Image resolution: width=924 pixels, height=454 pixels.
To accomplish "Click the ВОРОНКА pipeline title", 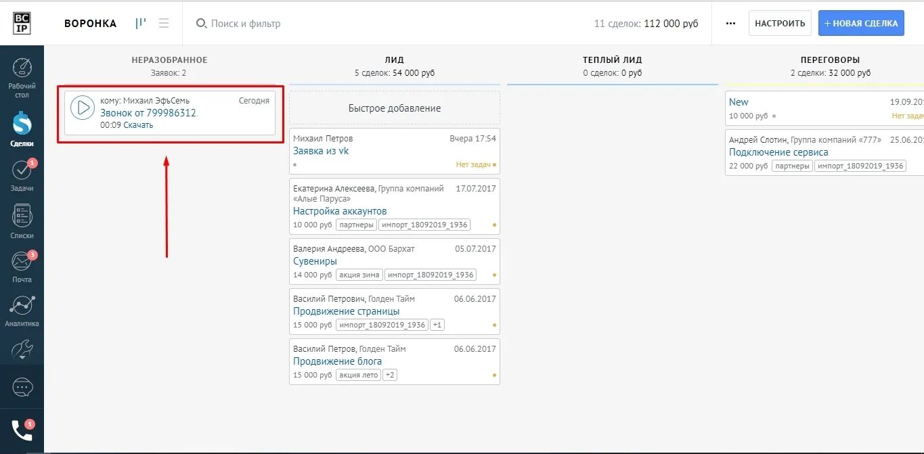I will 90,24.
